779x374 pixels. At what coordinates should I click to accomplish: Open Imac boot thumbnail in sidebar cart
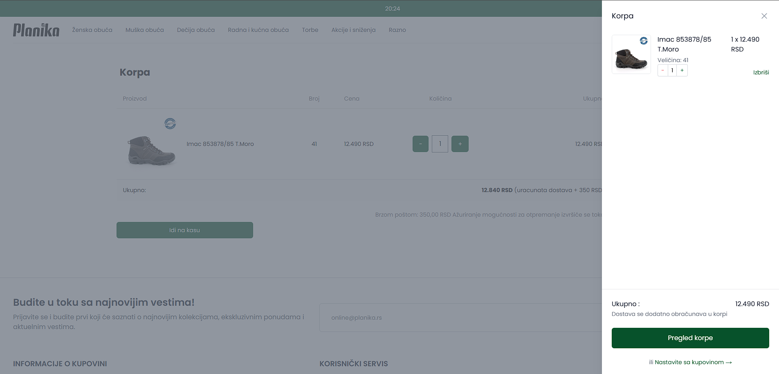click(631, 57)
